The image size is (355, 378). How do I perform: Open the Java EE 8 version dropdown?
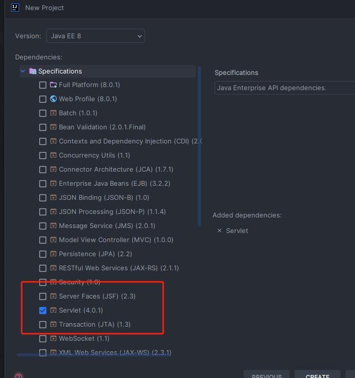(96, 36)
